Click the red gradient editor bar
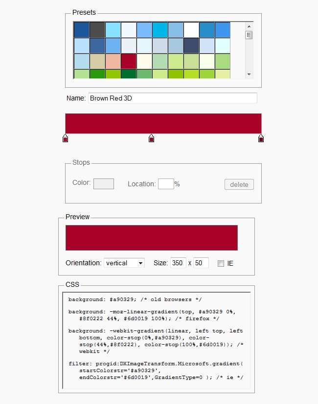The image size is (318, 404). pos(163,124)
